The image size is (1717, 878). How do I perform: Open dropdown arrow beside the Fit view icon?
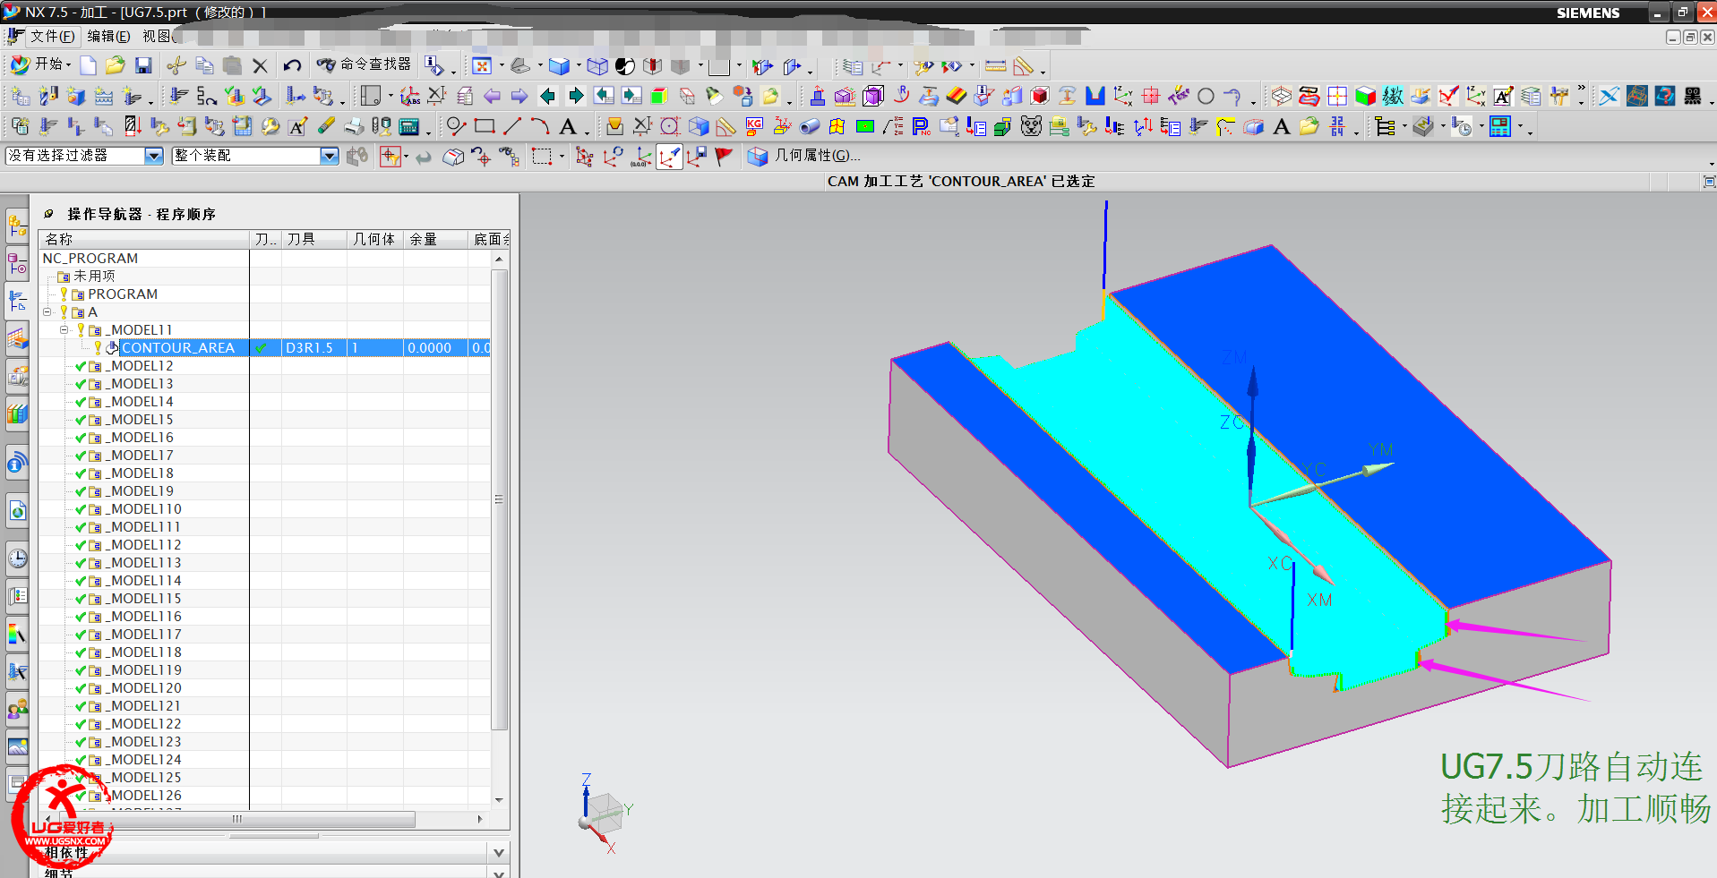point(502,66)
